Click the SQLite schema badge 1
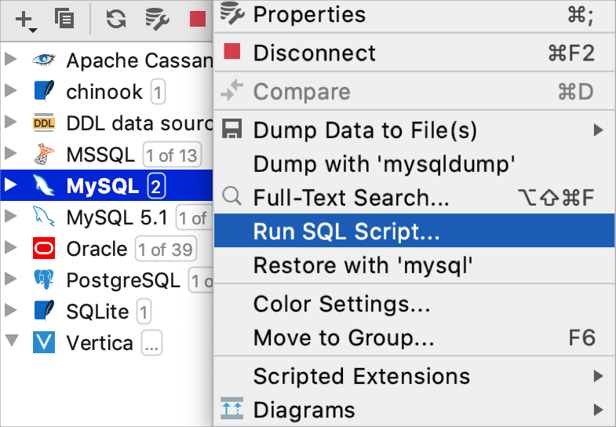 point(144,312)
